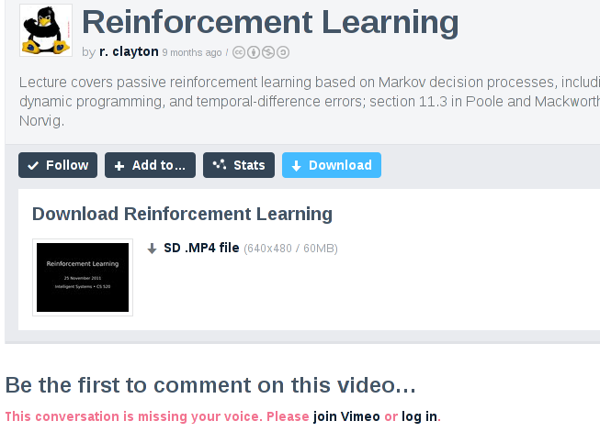Open the author link 'r. clayton'

(129, 52)
